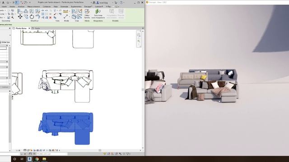Click the Aplicar button in properties panel
This screenshot has height=162, width=289.
5,87
